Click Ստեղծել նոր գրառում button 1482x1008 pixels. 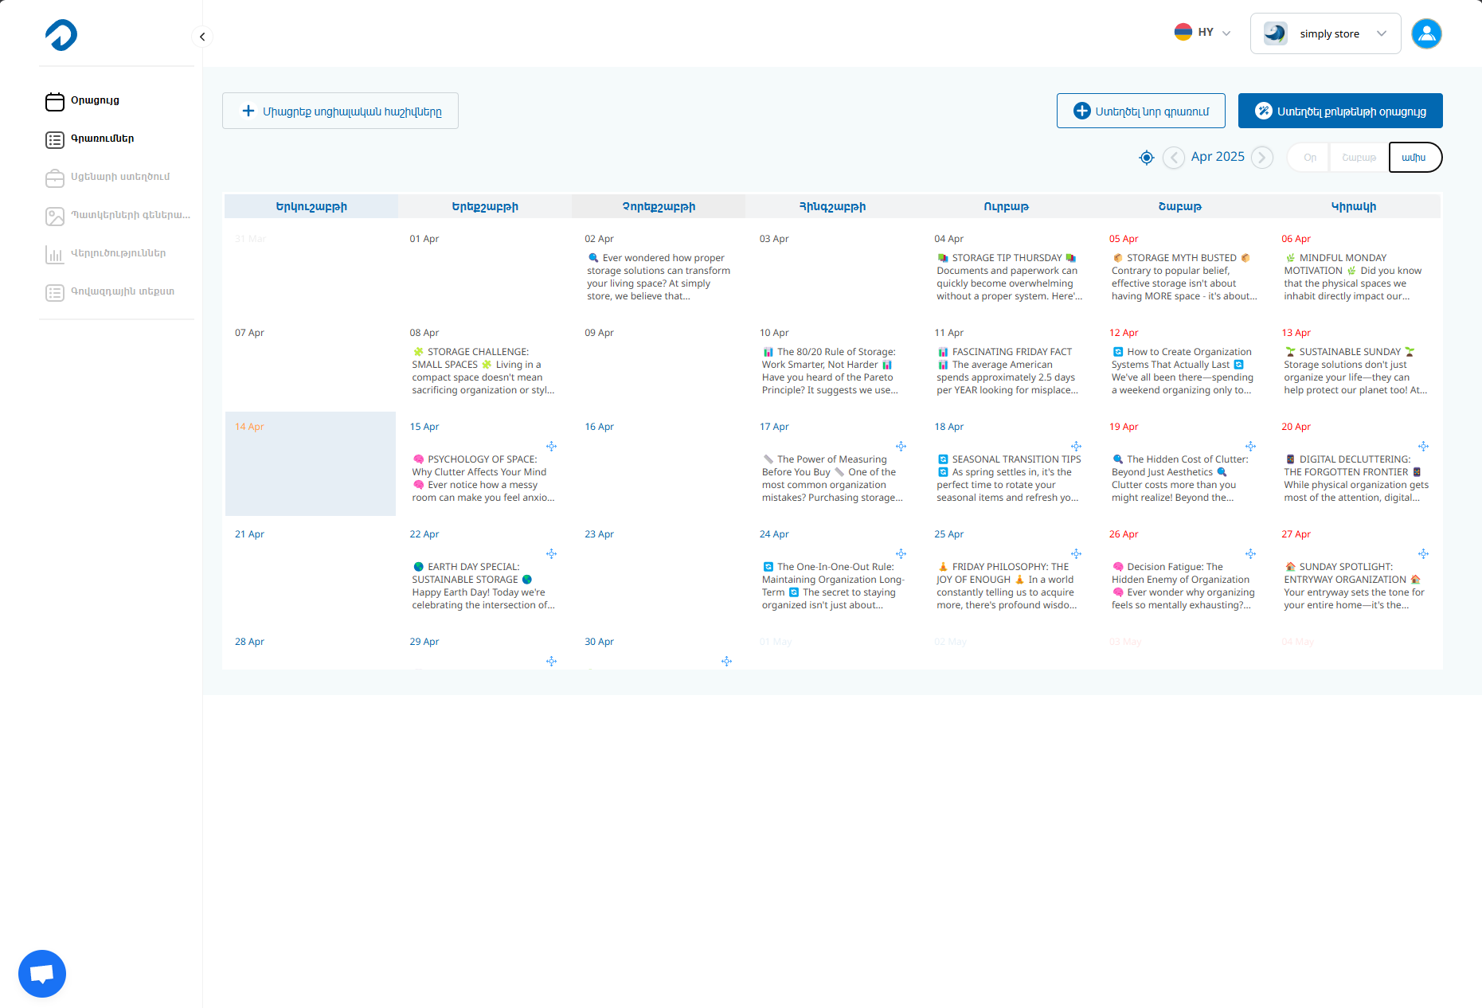(1140, 111)
